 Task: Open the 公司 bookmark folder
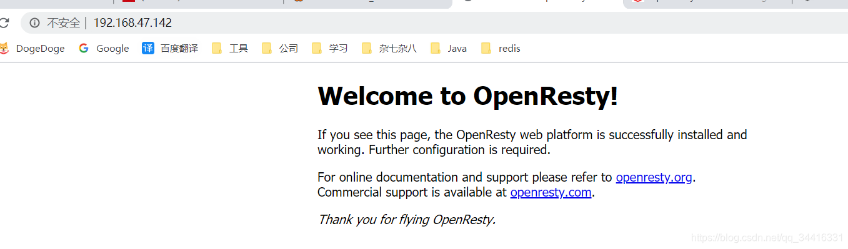click(280, 48)
